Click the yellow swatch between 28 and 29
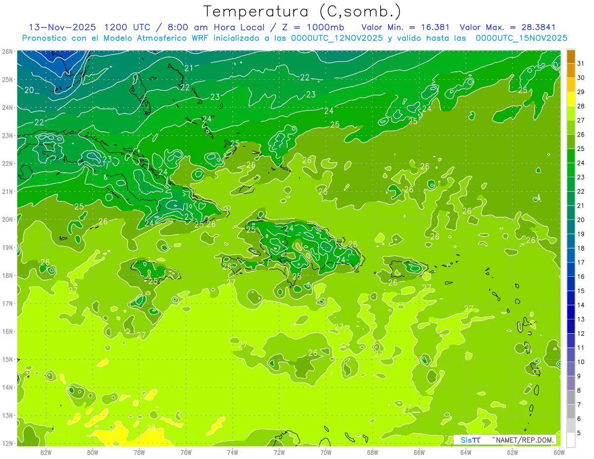The image size is (594, 459). pyautogui.click(x=571, y=99)
